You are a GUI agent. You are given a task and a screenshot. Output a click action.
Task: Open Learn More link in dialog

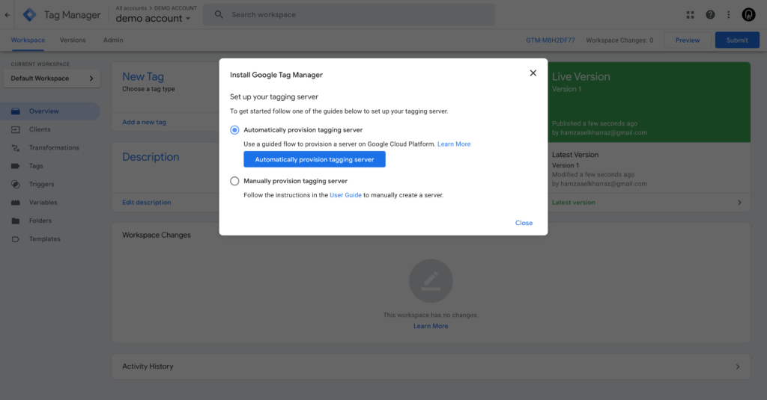pyautogui.click(x=454, y=144)
